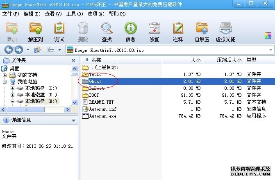This screenshot has height=180, width=275.
Task: Close the 文件夹 folder pane
Action: point(73,60)
